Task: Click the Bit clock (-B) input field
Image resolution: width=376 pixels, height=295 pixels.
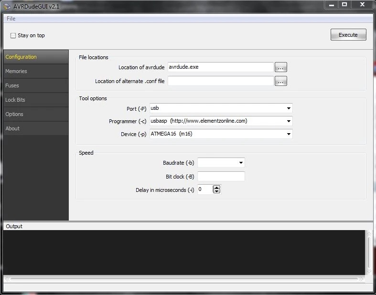Action: (x=221, y=176)
